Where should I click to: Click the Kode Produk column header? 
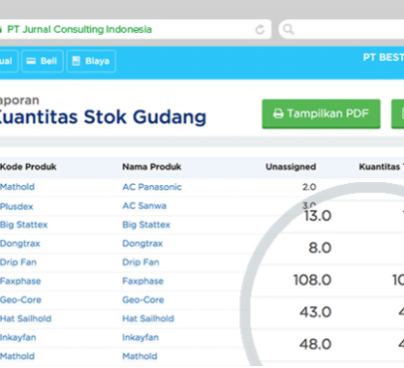point(28,167)
